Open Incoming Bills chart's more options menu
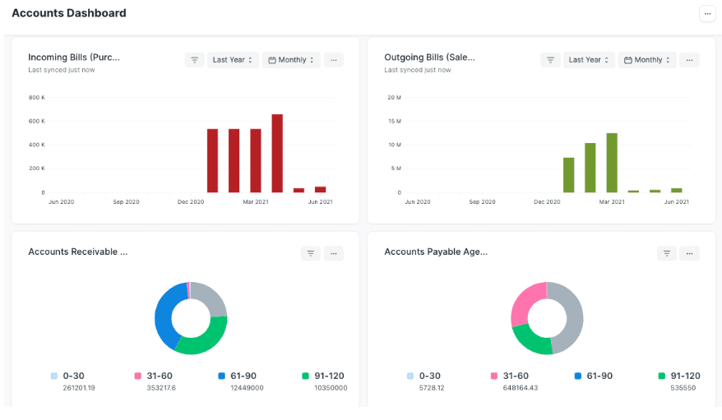The height and width of the screenshot is (420, 722). (333, 60)
